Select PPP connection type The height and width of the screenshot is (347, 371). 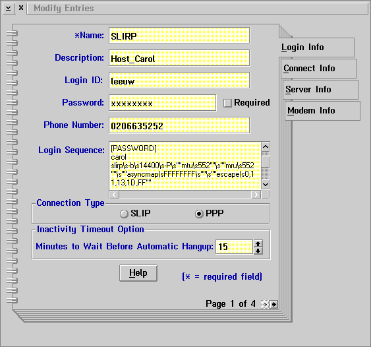(199, 214)
